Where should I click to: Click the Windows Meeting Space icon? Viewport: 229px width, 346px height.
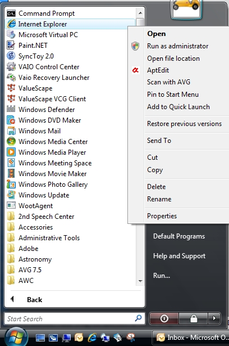(11, 163)
